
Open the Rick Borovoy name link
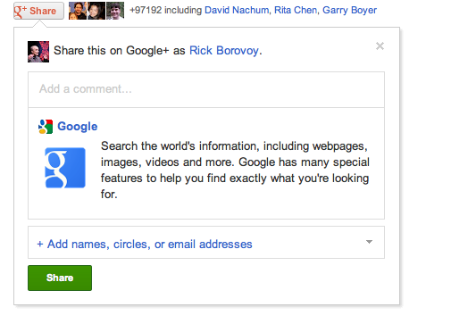pos(224,51)
